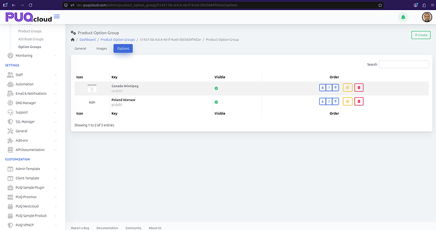Expand the DNS Manager menu chevron
436x230 pixels.
[56, 103]
